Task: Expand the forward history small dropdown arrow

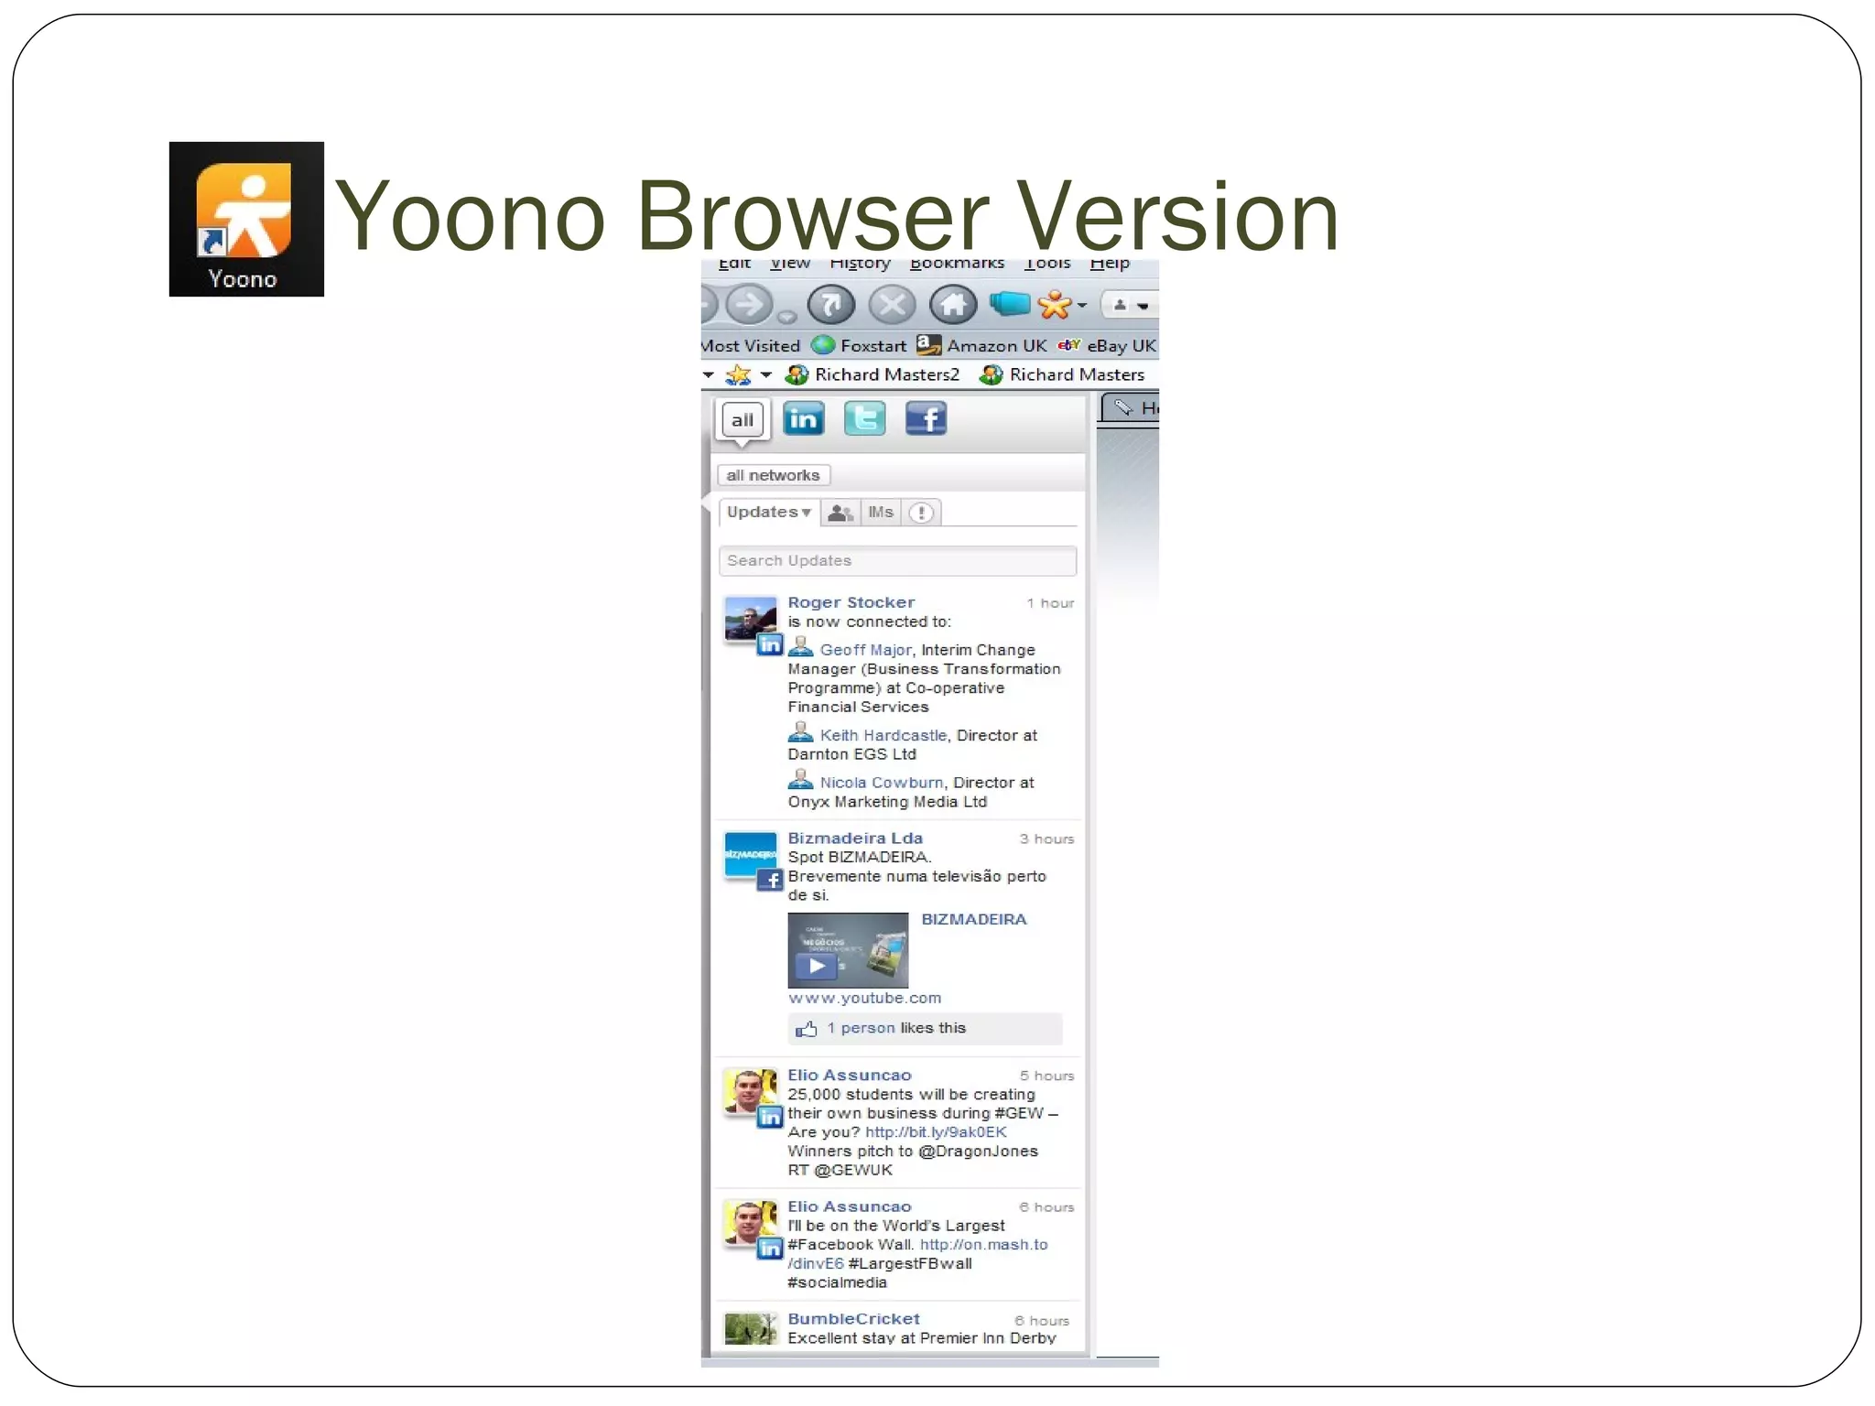Action: click(x=786, y=317)
